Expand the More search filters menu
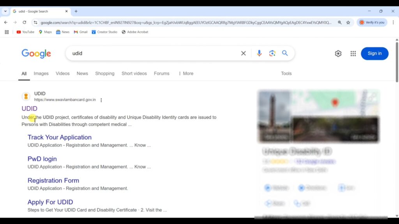 pos(186,73)
